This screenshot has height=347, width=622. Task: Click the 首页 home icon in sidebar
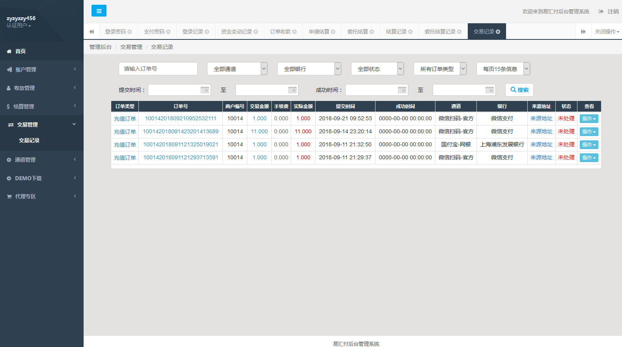coord(9,51)
